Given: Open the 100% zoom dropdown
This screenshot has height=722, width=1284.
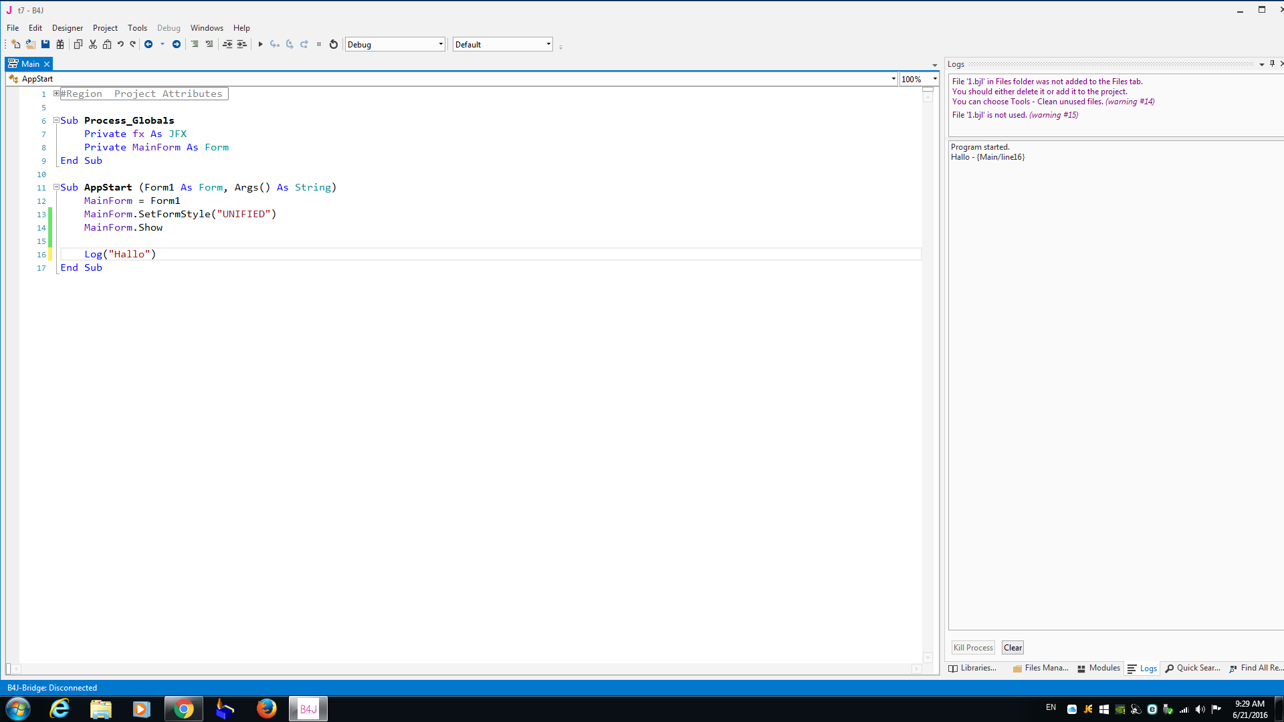Looking at the screenshot, I should click(x=935, y=79).
